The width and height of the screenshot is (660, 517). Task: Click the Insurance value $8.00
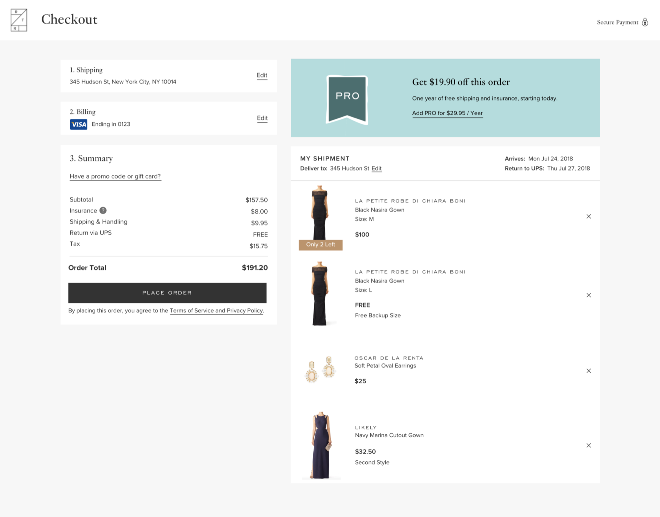pos(259,211)
